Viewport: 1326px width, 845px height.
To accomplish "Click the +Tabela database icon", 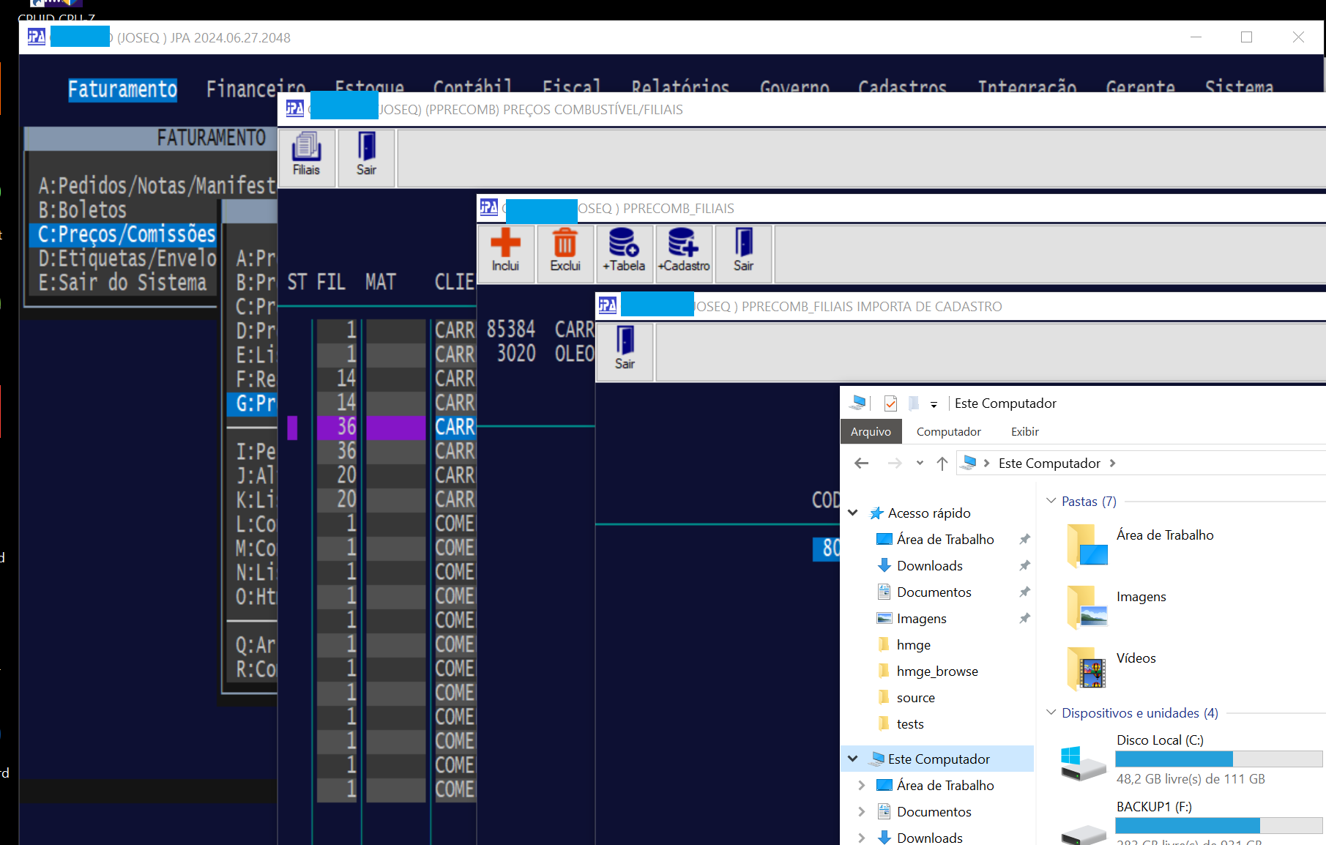I will coord(624,251).
